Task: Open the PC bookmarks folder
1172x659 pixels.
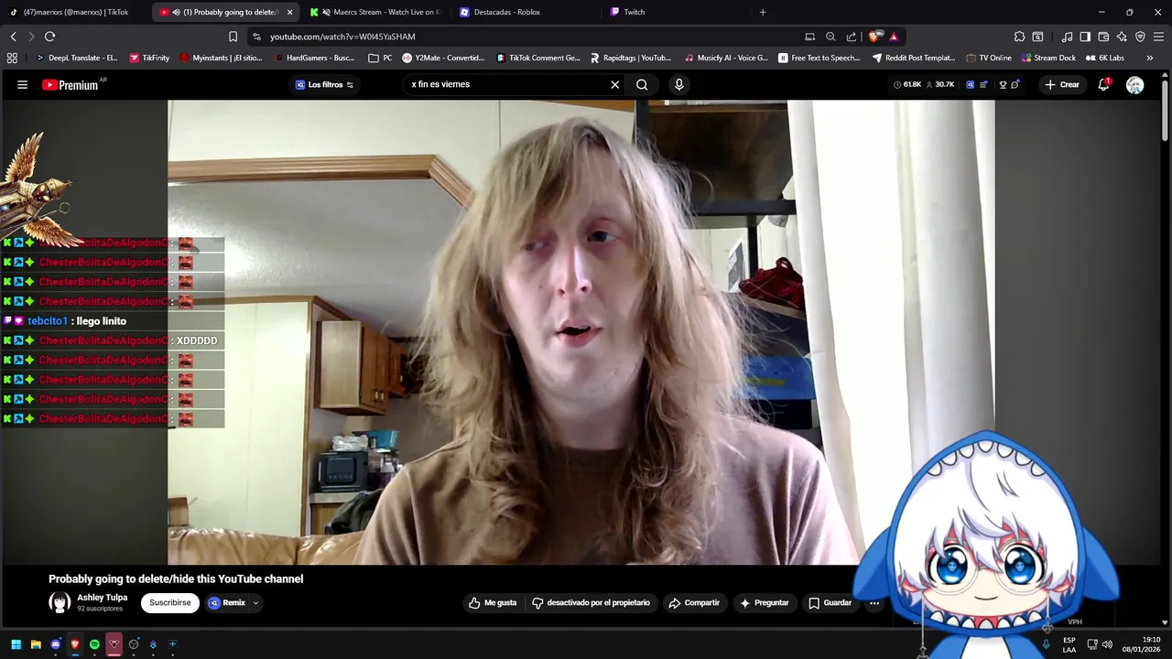Action: point(380,58)
